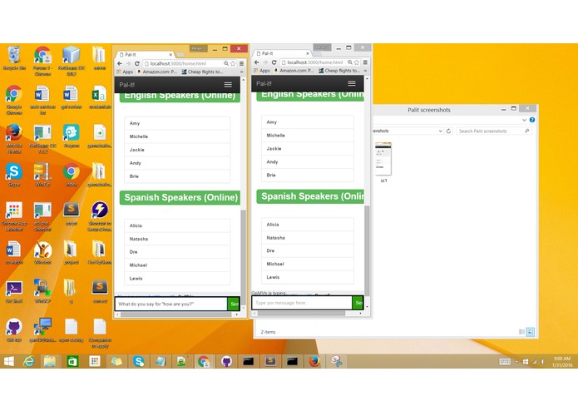Open the Excel spreadsheet desktop file

tap(100, 97)
